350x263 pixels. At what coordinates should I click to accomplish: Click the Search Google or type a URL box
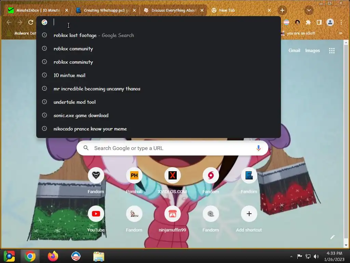172,148
